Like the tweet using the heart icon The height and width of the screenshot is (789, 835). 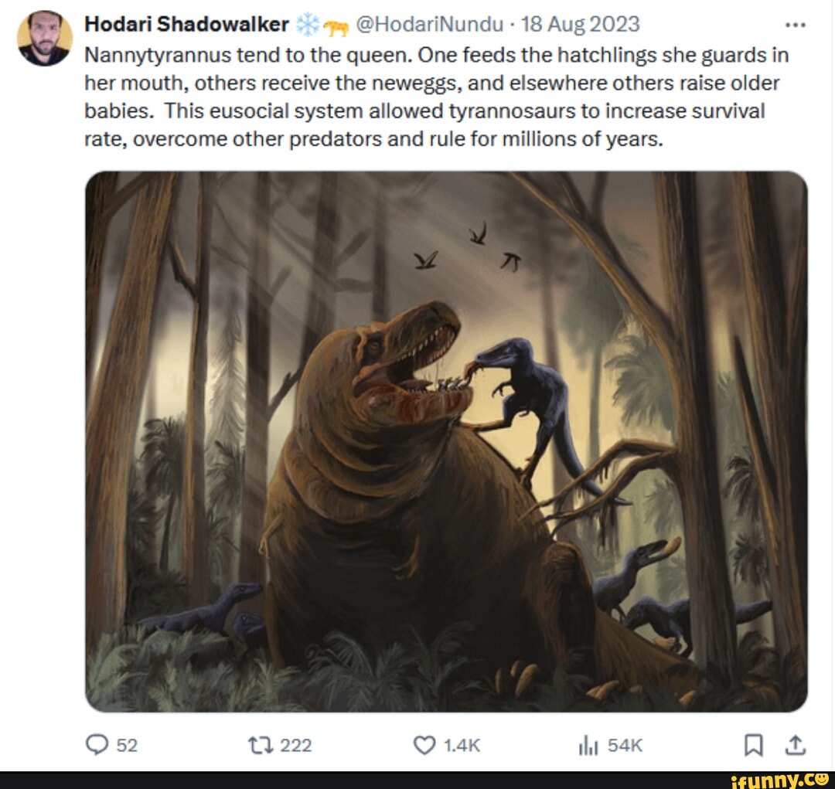click(424, 745)
